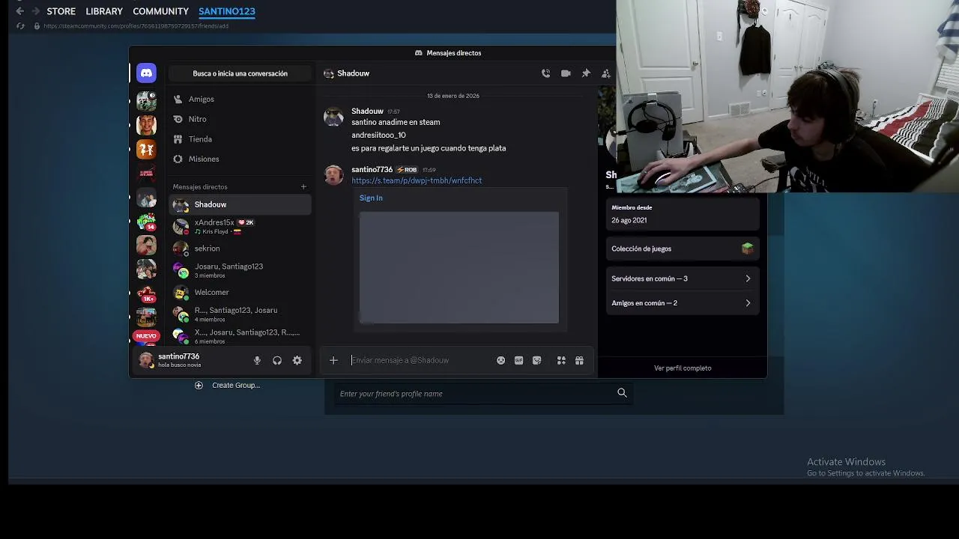Open Discord home direct messages icon

tap(146, 73)
